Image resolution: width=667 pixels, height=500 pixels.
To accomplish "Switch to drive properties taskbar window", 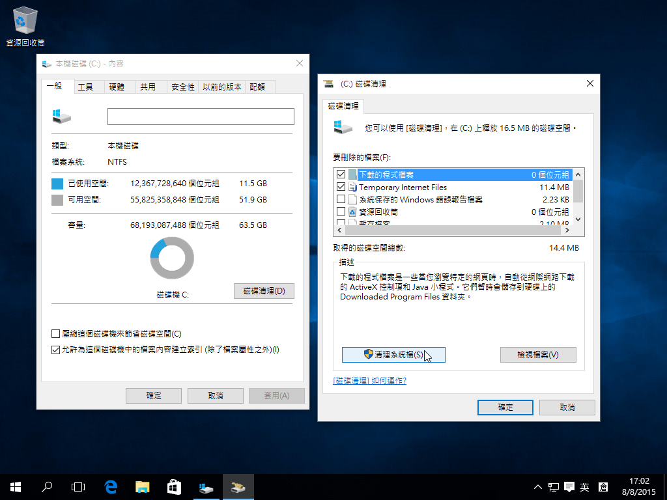I will pos(206,487).
